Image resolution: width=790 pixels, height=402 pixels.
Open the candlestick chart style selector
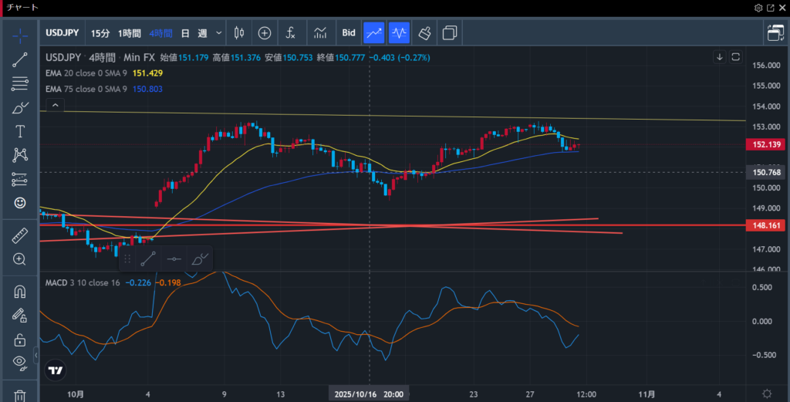pyautogui.click(x=238, y=33)
